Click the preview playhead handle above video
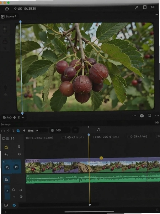Screen dimensions: 160x214 tap(20, 21)
